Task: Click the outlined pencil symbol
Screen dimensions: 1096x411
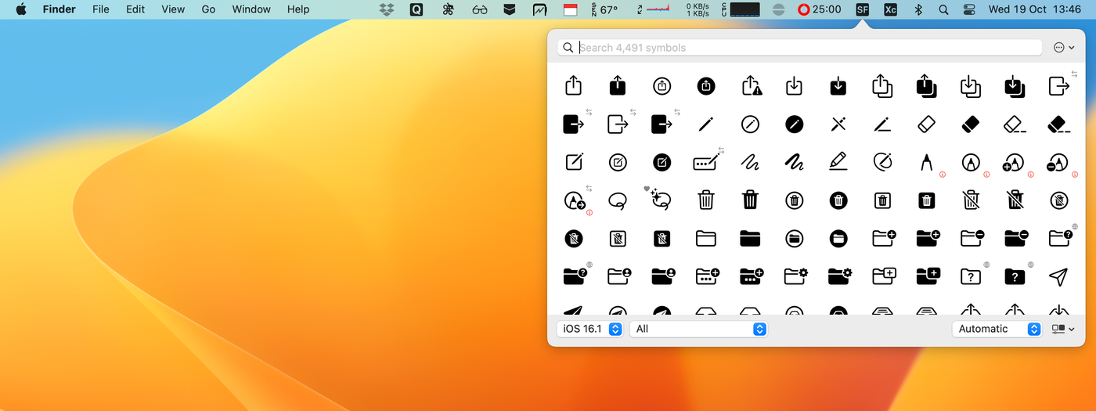Action: 706,124
